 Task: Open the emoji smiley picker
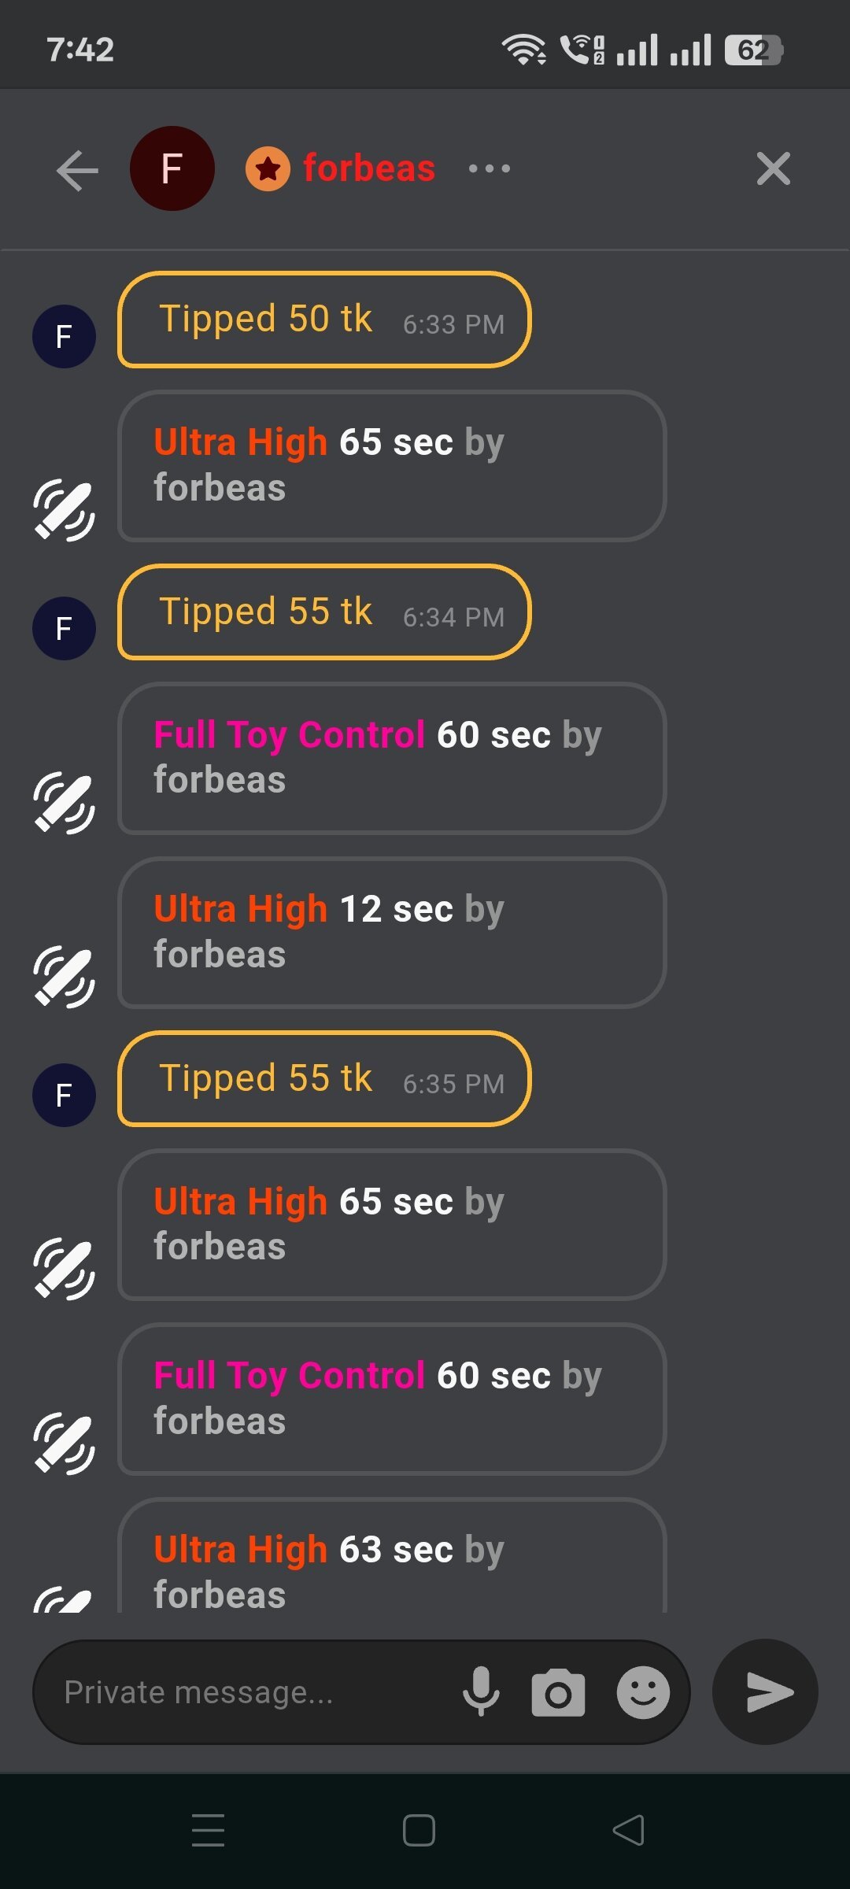643,1692
